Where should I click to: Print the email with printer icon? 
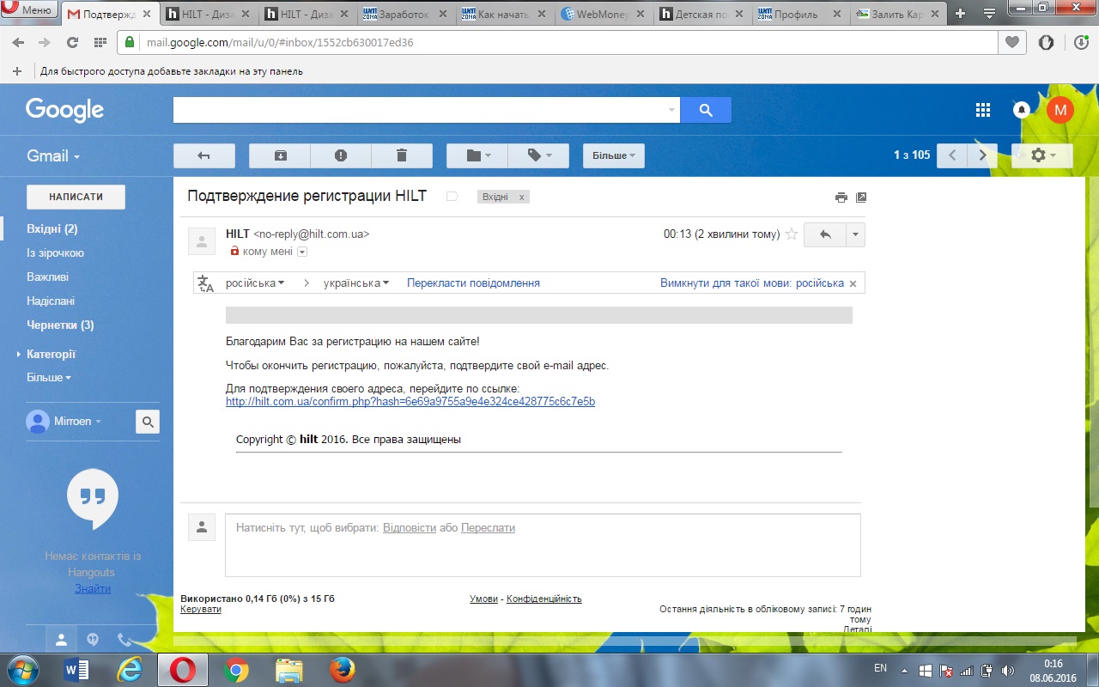click(x=841, y=197)
